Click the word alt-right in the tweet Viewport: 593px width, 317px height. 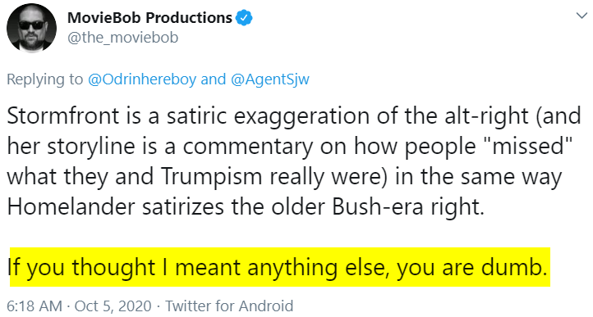pos(486,116)
